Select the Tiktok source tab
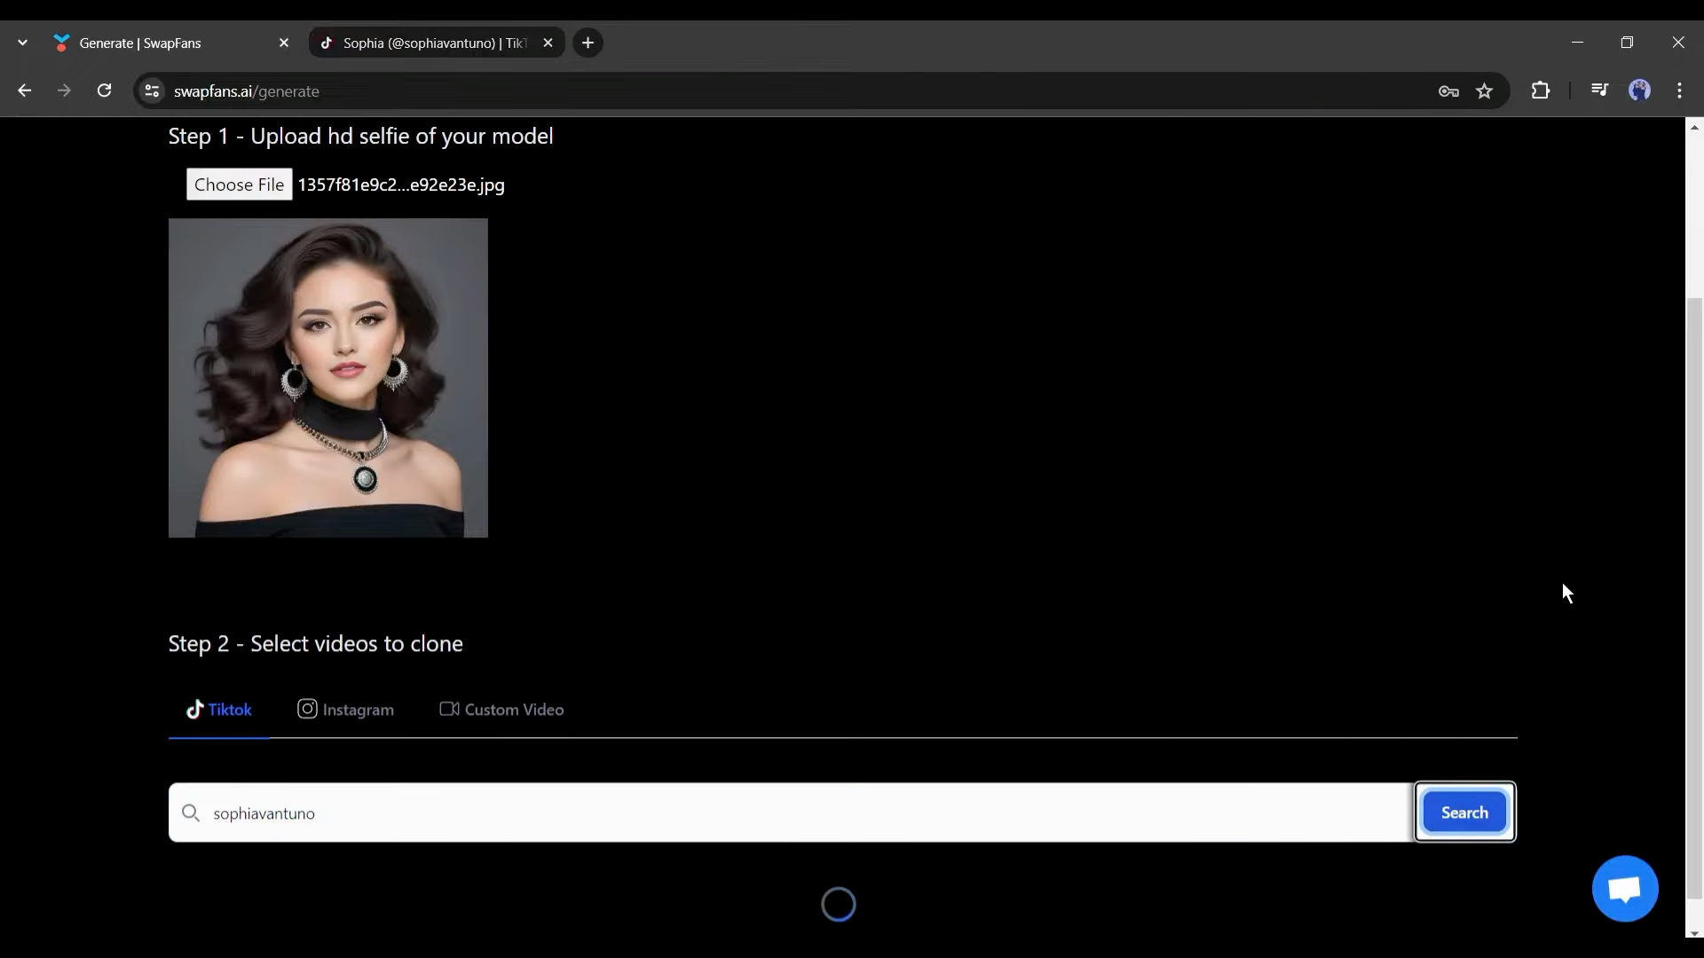This screenshot has height=958, width=1704. 219,710
